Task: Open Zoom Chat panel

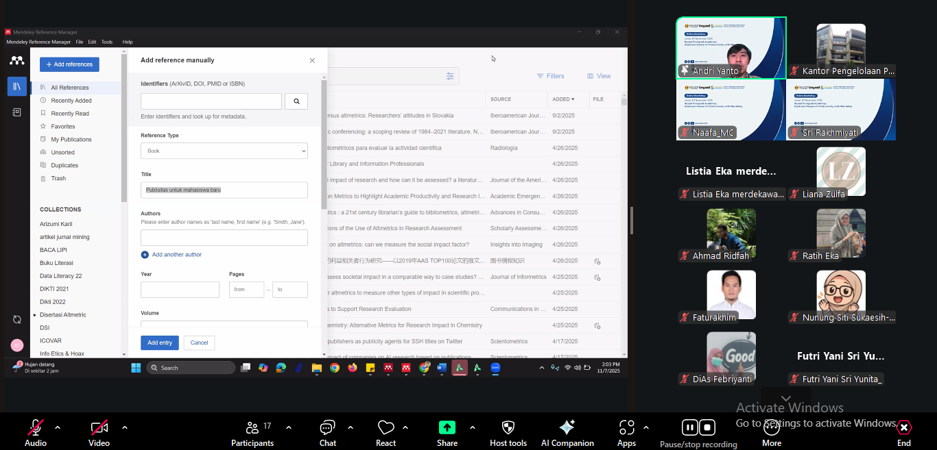Action: 328,433
